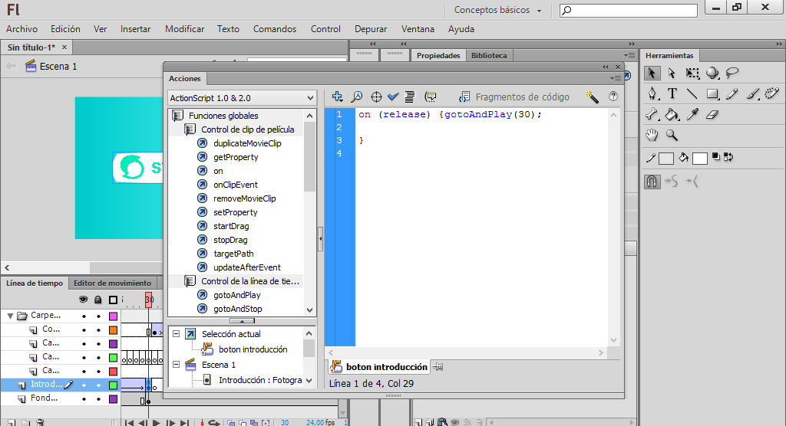Click the Show code hint icon
This screenshot has height=426, width=786.
click(430, 97)
